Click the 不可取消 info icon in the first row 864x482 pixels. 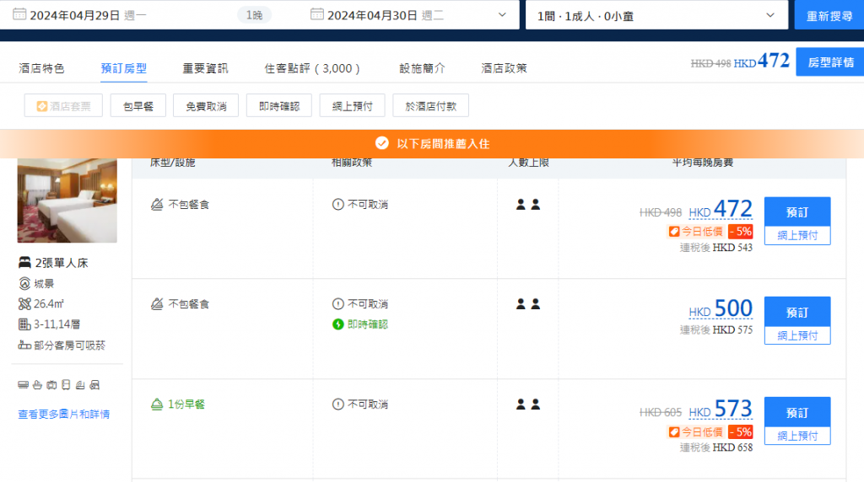tap(338, 205)
